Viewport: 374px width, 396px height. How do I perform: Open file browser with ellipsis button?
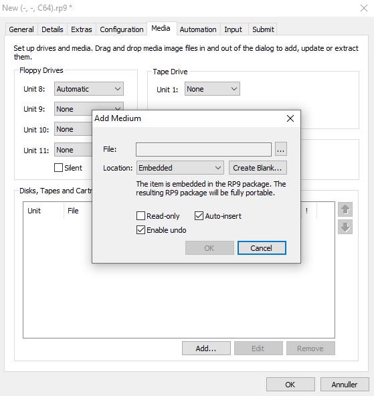click(281, 149)
